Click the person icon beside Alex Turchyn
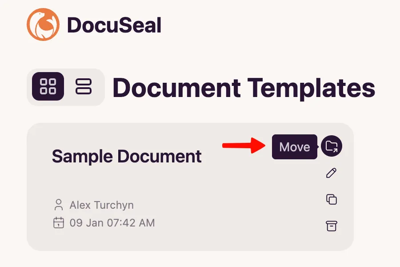Viewport: 400px width, 267px height. pyautogui.click(x=58, y=205)
